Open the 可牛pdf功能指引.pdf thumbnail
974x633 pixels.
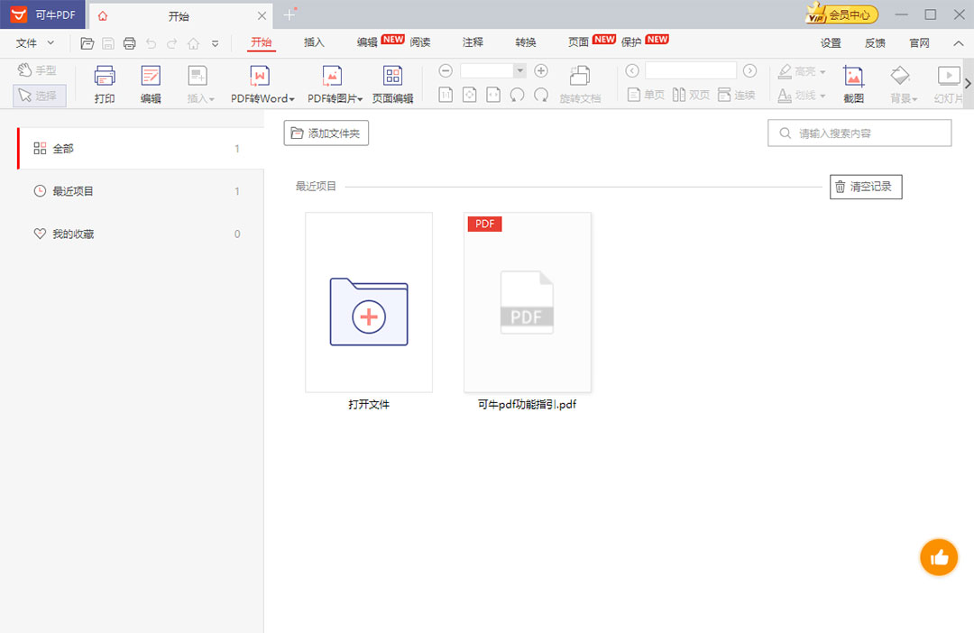click(528, 302)
